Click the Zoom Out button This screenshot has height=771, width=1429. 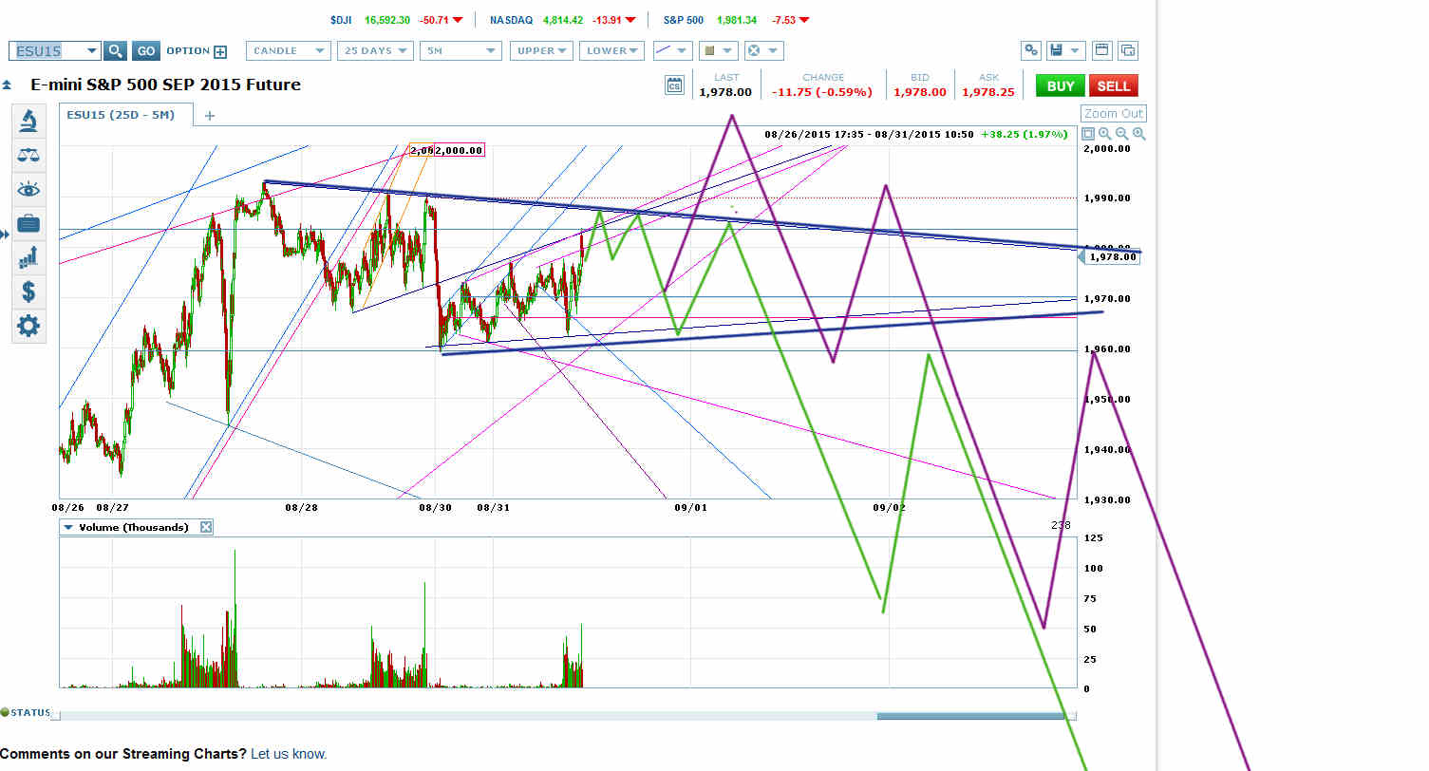pos(1114,114)
